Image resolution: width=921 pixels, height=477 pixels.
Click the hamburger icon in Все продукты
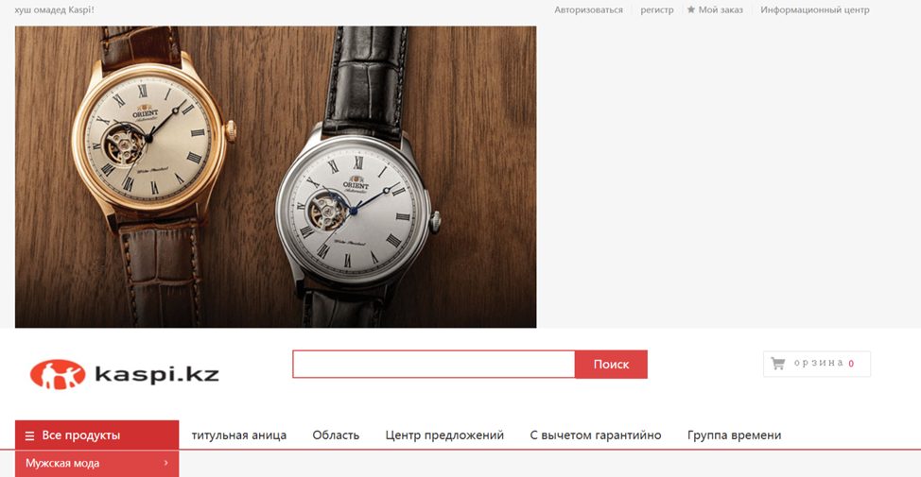[x=29, y=436]
